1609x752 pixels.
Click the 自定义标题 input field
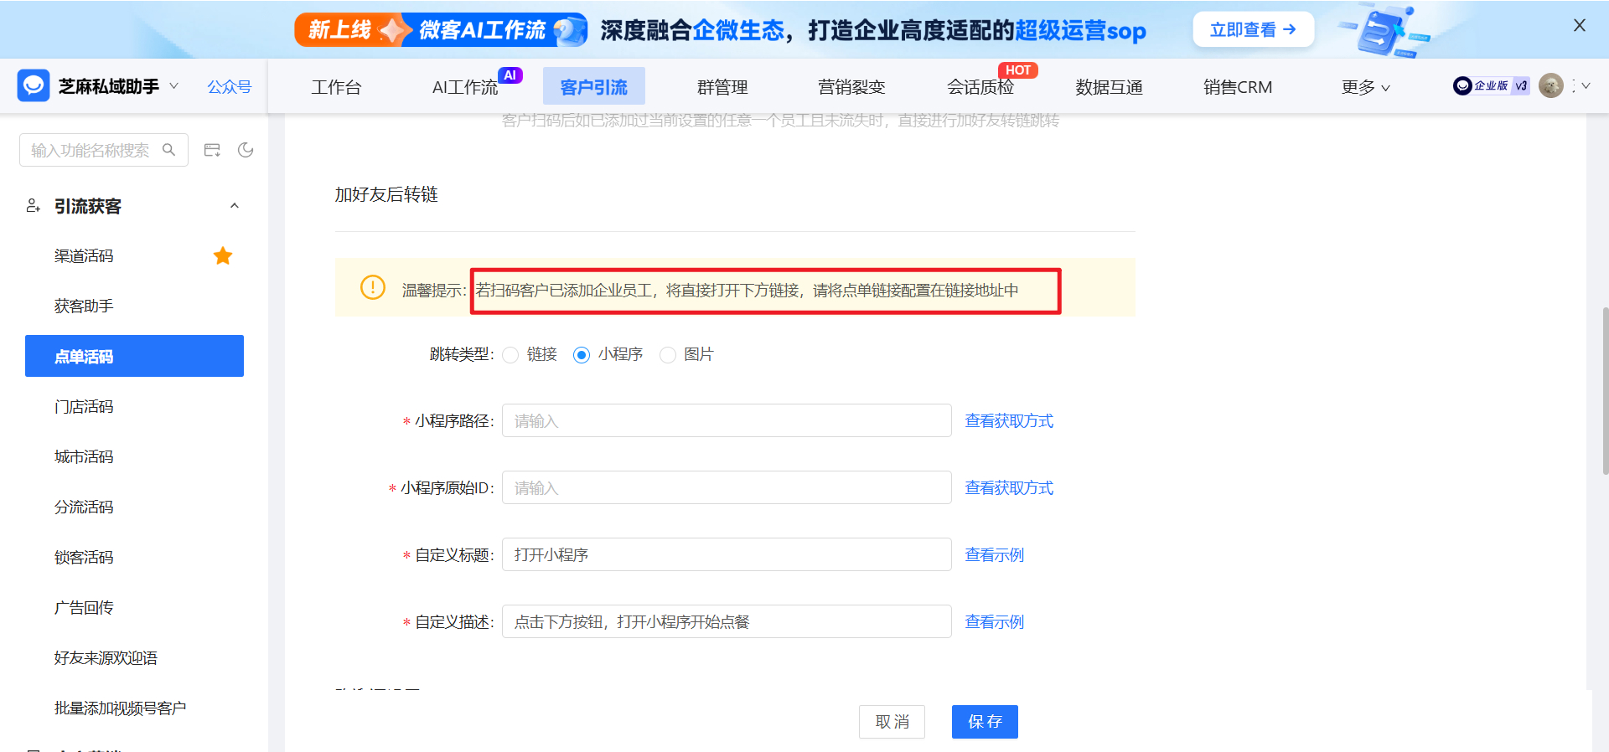click(x=727, y=554)
